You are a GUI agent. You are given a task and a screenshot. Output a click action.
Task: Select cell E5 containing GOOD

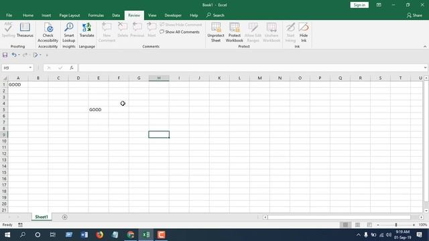coord(99,110)
